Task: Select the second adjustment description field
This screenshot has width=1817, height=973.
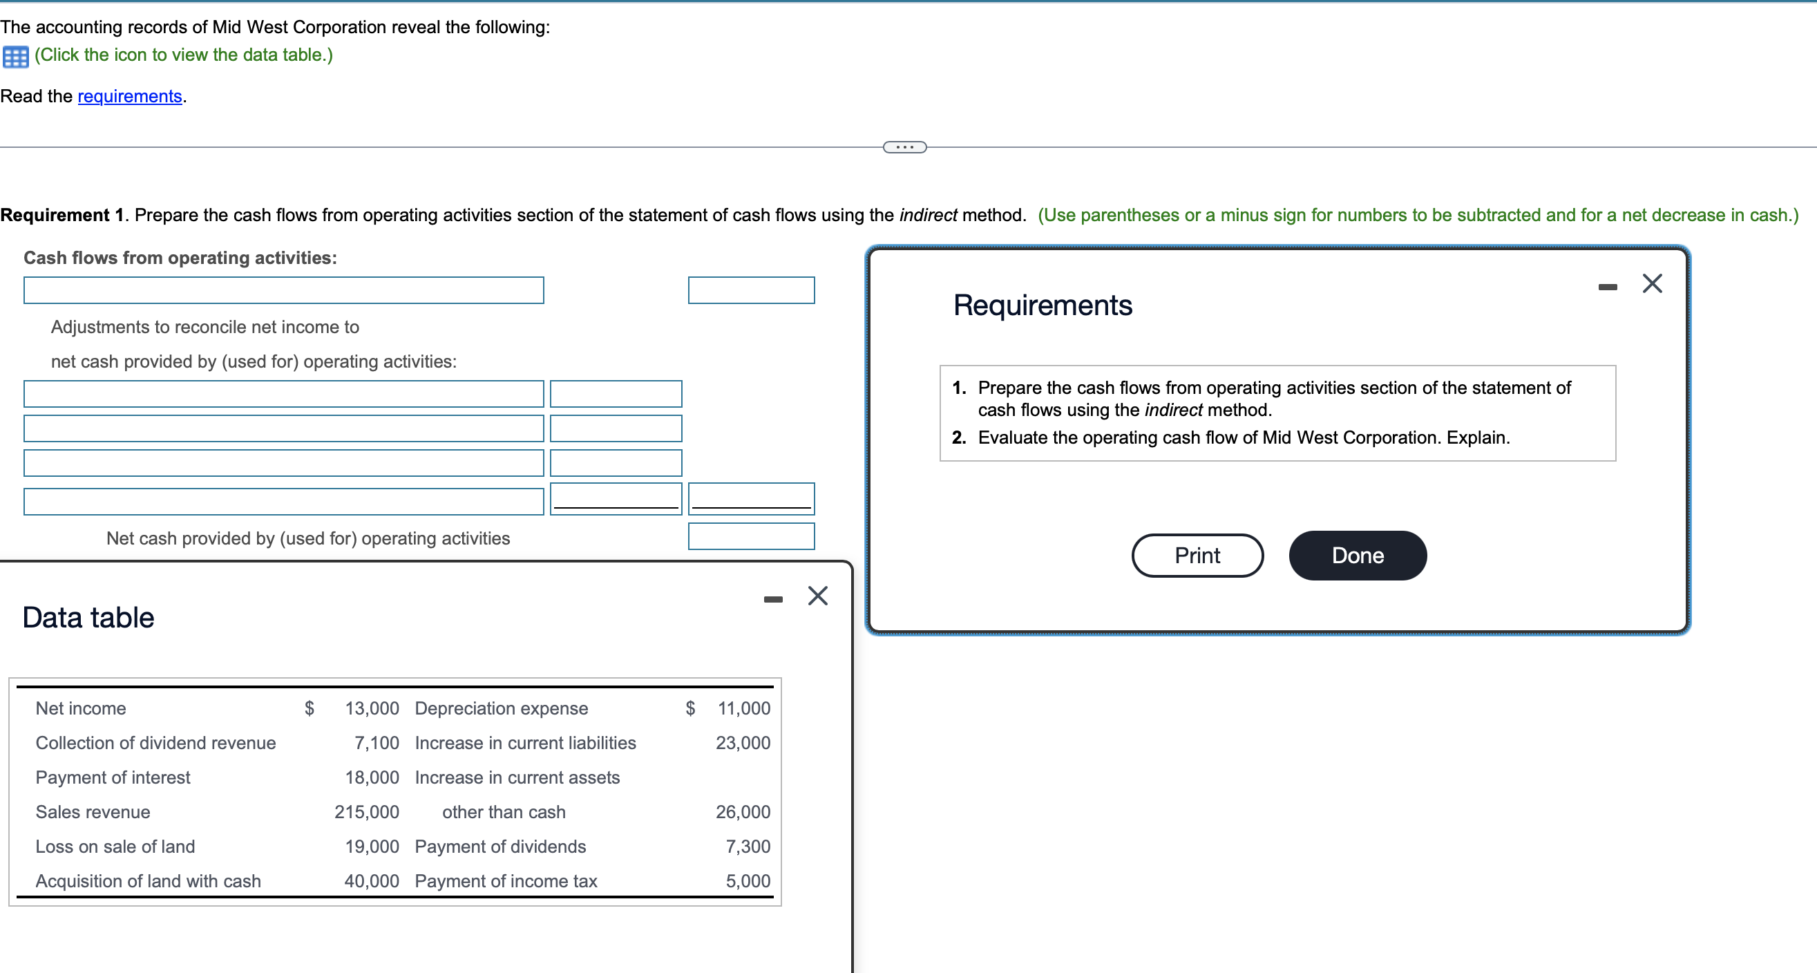Action: pos(283,428)
